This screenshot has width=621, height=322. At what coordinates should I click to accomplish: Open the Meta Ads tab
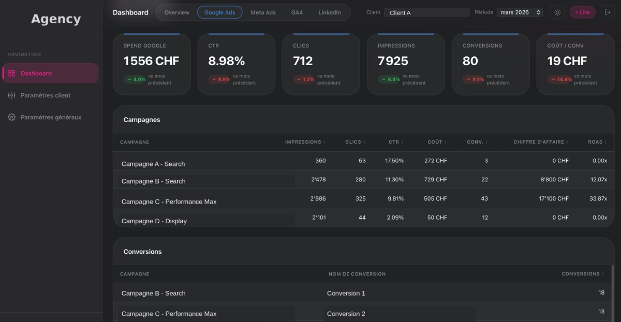(263, 12)
